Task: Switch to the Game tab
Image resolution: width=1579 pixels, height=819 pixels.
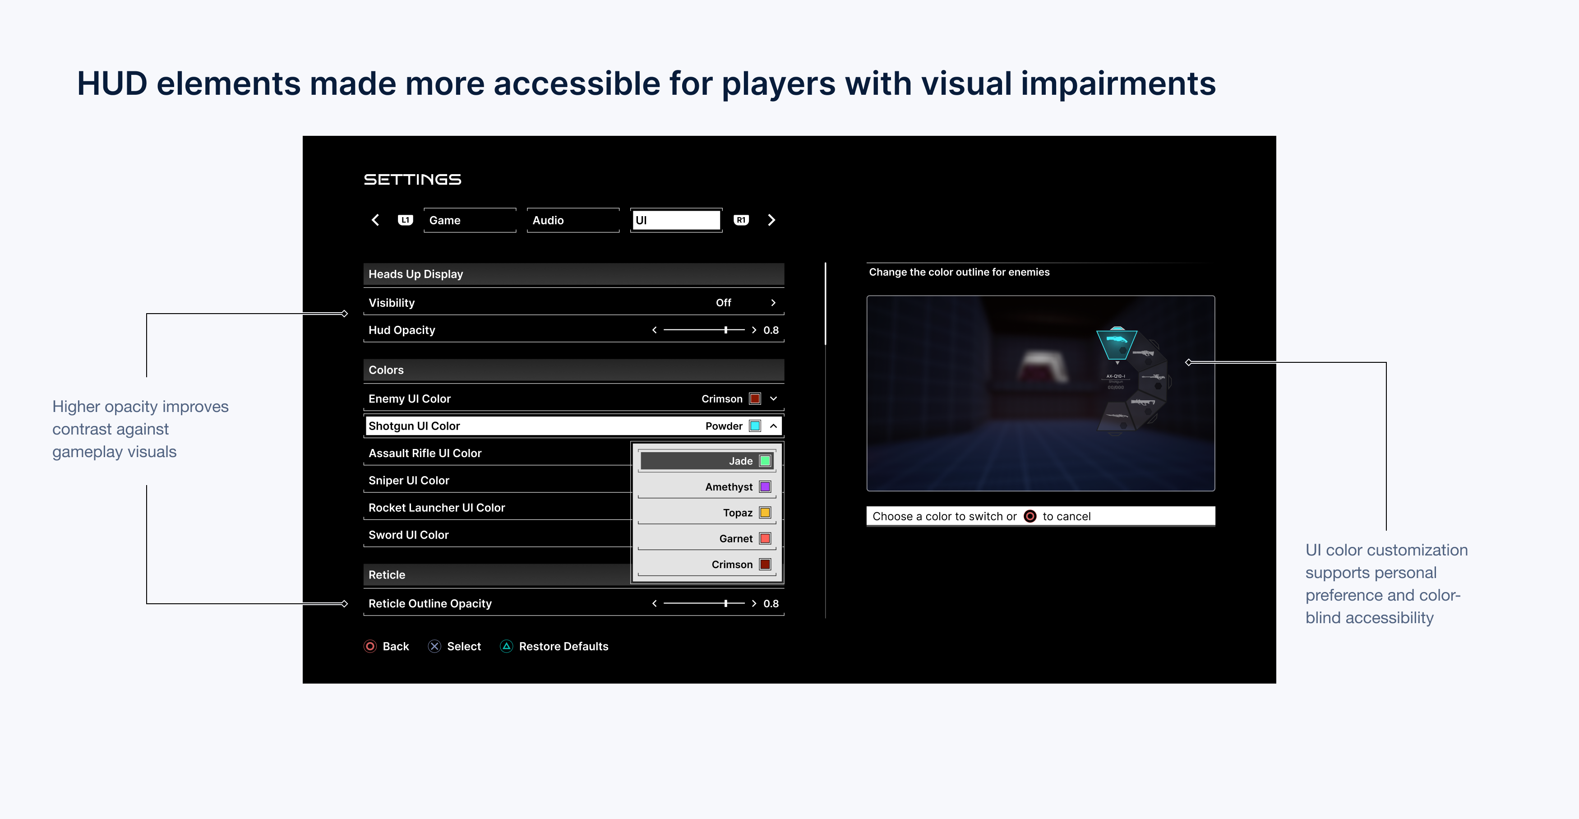Action: [470, 220]
